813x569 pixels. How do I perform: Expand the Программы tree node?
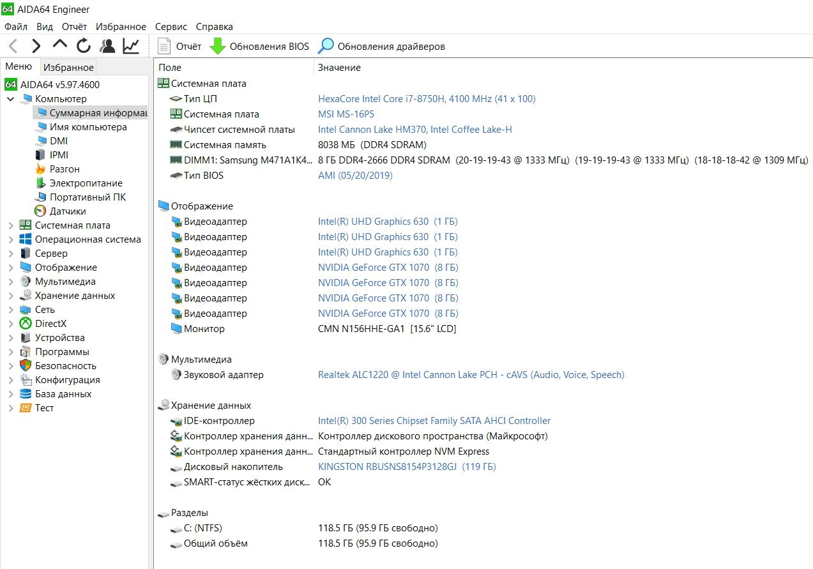pos(11,352)
